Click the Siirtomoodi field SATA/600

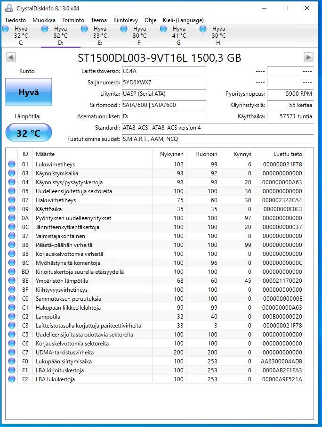point(164,105)
